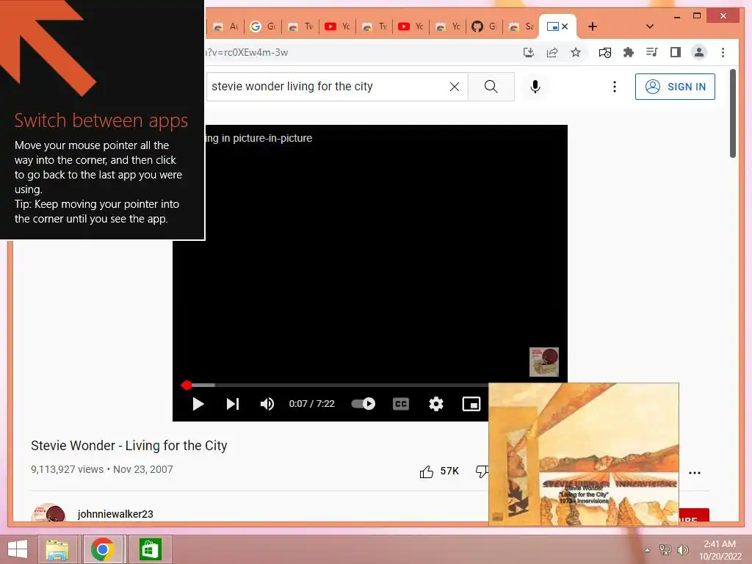The width and height of the screenshot is (752, 564).
Task: Click the address bar URL text
Action: (247, 52)
